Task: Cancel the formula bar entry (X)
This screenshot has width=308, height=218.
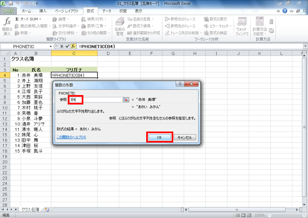Action: [x=62, y=46]
